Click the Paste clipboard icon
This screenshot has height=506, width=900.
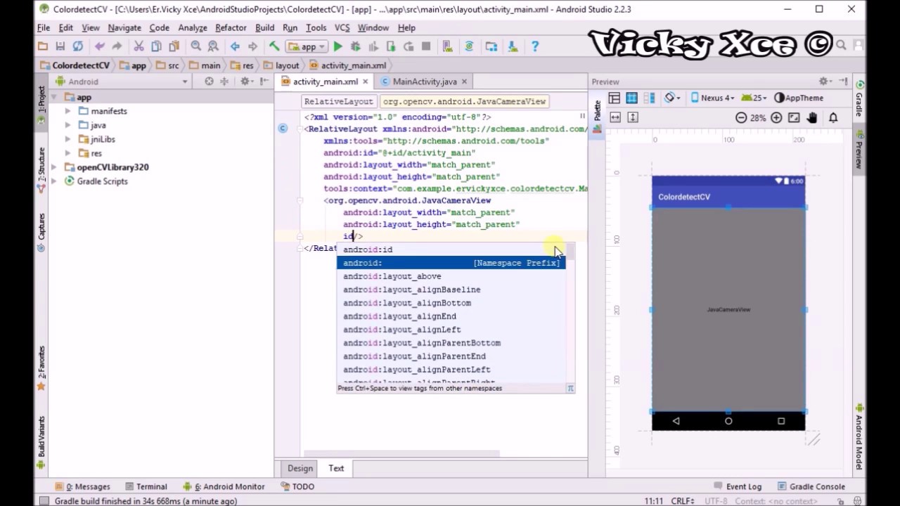tap(173, 46)
